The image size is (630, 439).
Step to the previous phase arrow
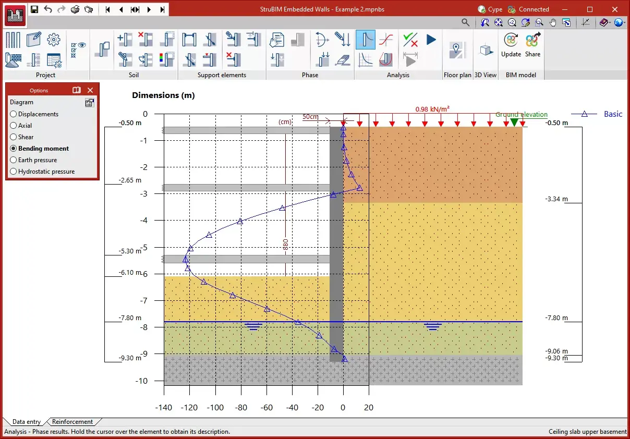(x=122, y=9)
